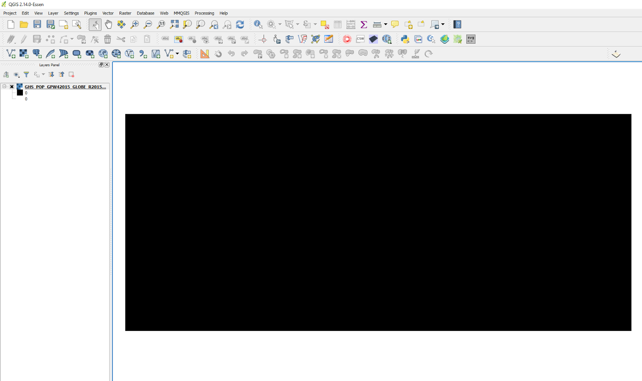Open the select by expression dropdown arrow
Image resolution: width=642 pixels, height=381 pixels.
pos(315,24)
